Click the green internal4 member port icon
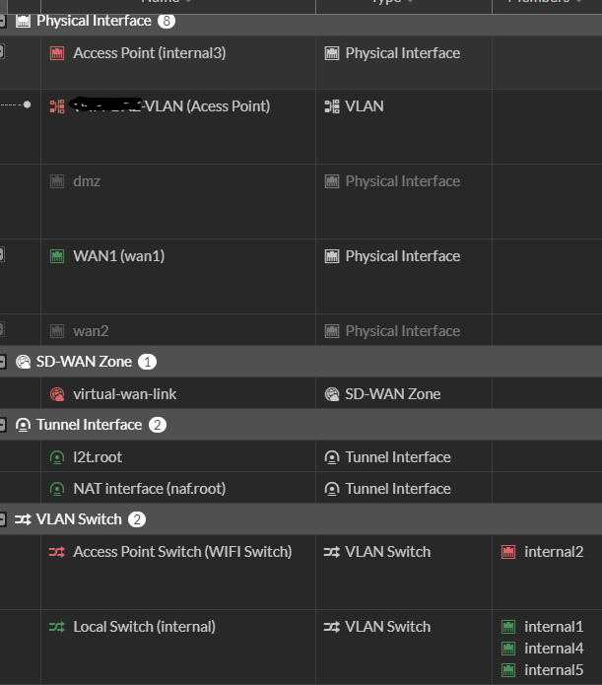The width and height of the screenshot is (602, 685). [x=508, y=649]
